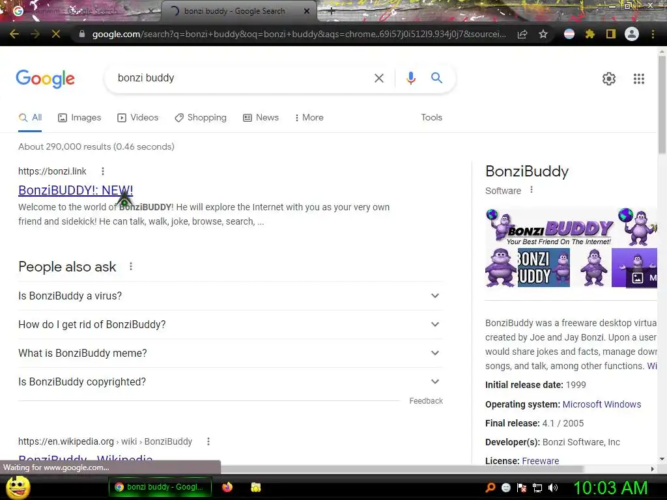Click the 10:03 AM clock
667x500 pixels.
[x=610, y=488]
